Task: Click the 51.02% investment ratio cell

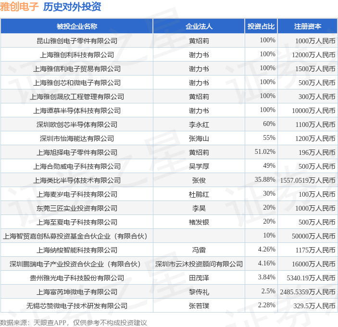Action: pyautogui.click(x=265, y=152)
